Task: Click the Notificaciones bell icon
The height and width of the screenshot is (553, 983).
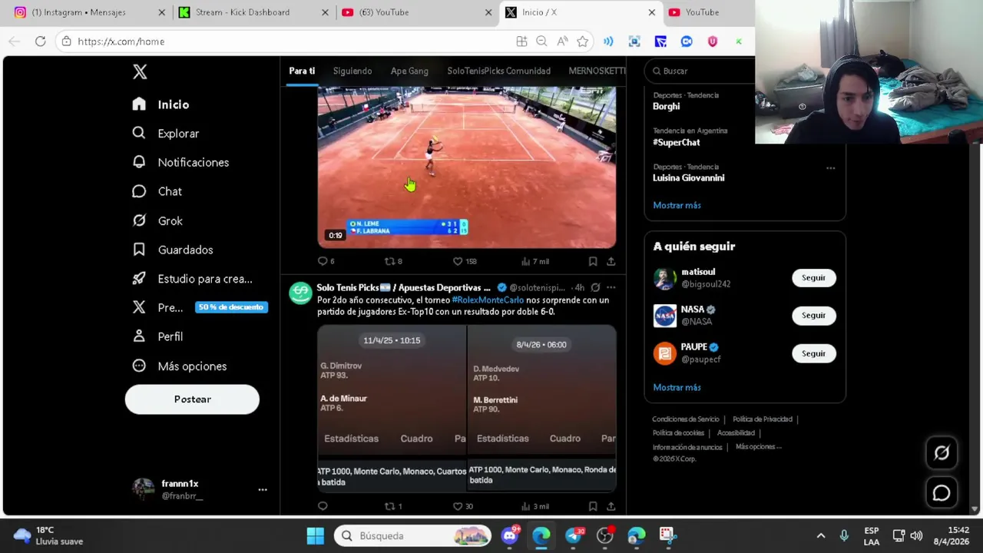Action: tap(139, 162)
